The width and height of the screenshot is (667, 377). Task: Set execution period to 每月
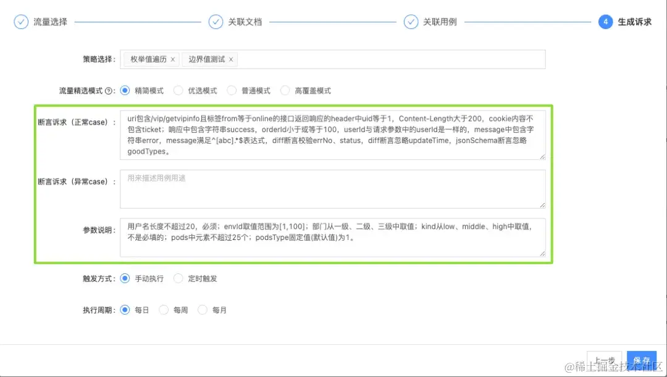pos(203,310)
